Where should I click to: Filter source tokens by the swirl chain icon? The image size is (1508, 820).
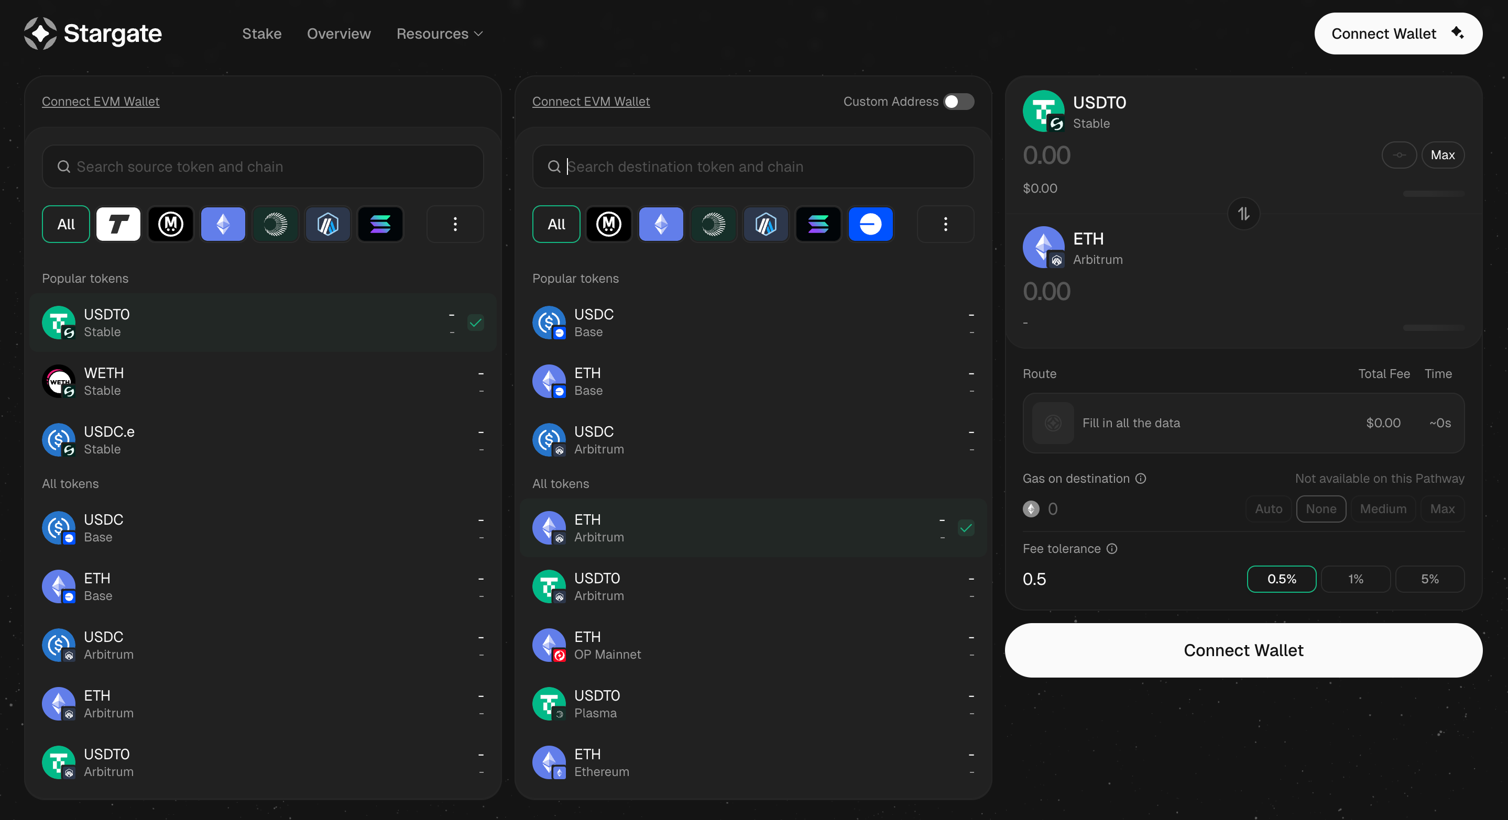(x=275, y=224)
